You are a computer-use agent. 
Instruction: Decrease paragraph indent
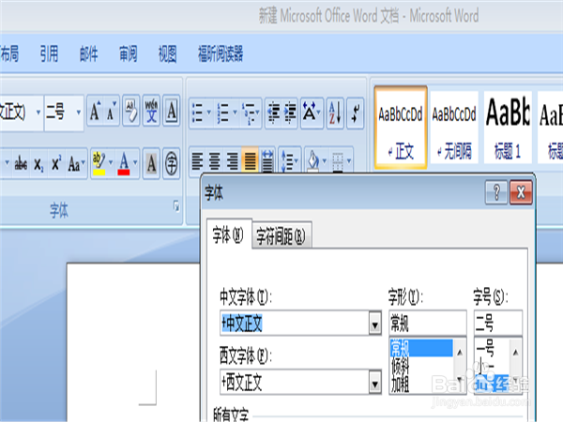(273, 113)
